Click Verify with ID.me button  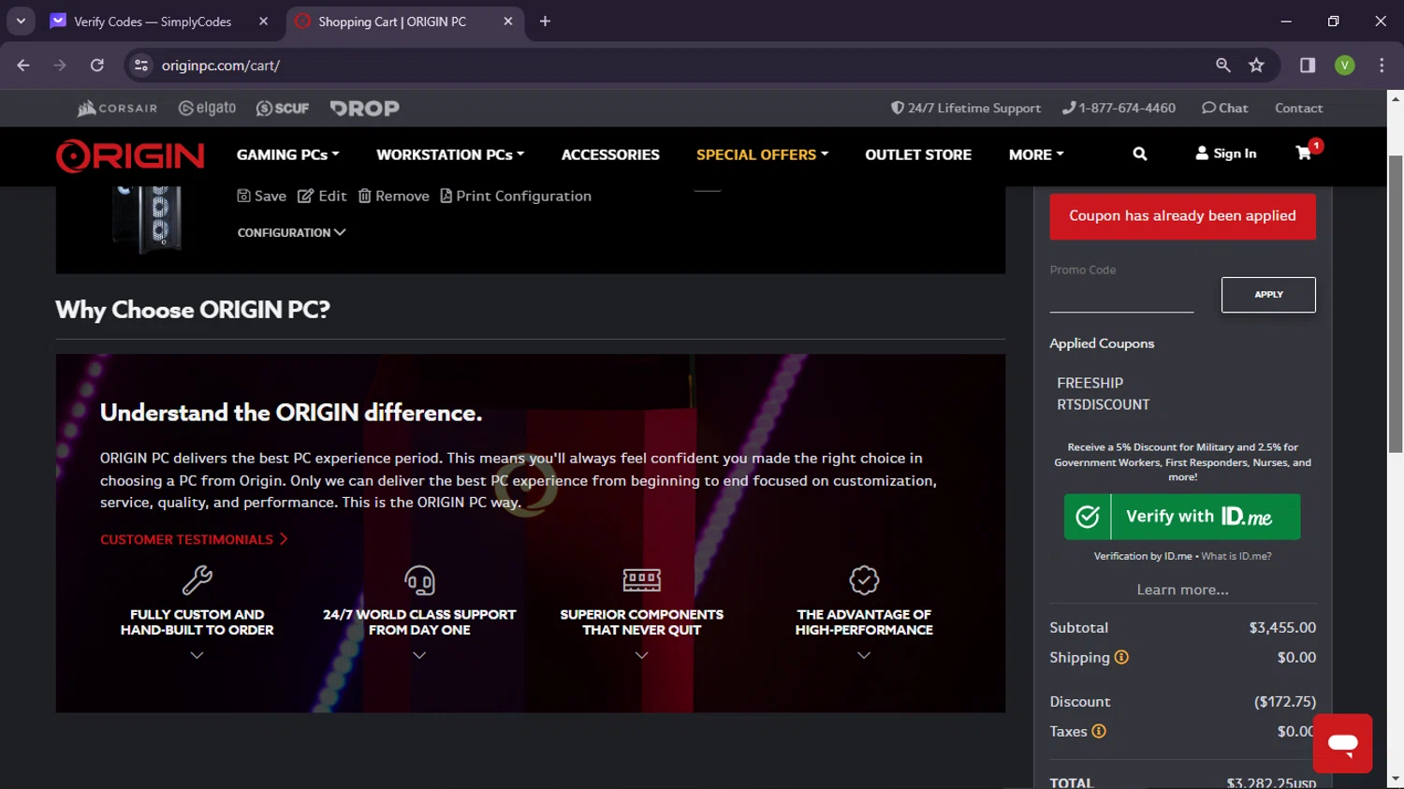pos(1182,517)
